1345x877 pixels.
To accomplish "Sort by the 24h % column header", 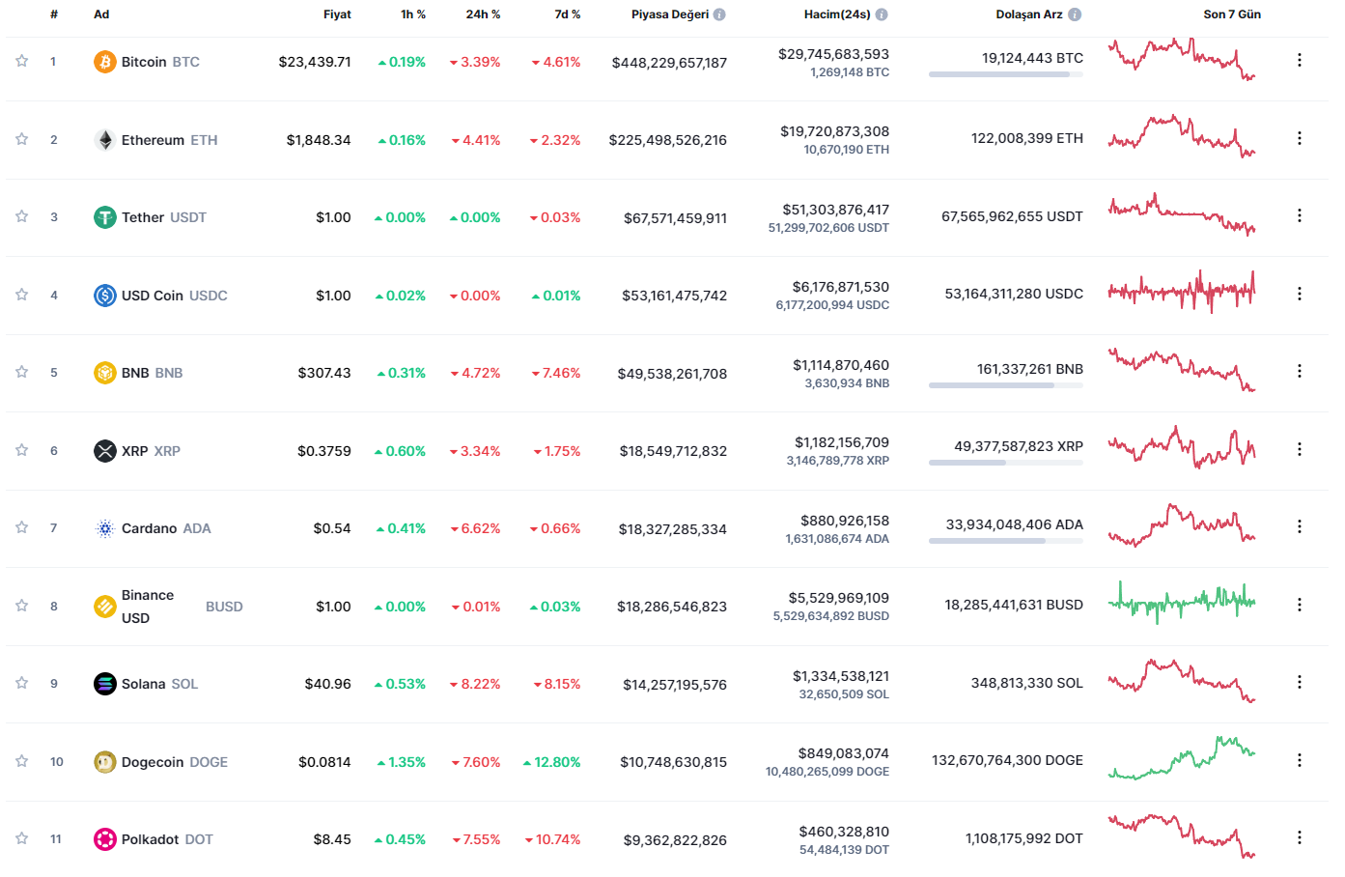I will (483, 14).
